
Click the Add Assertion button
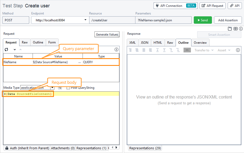point(228,20)
